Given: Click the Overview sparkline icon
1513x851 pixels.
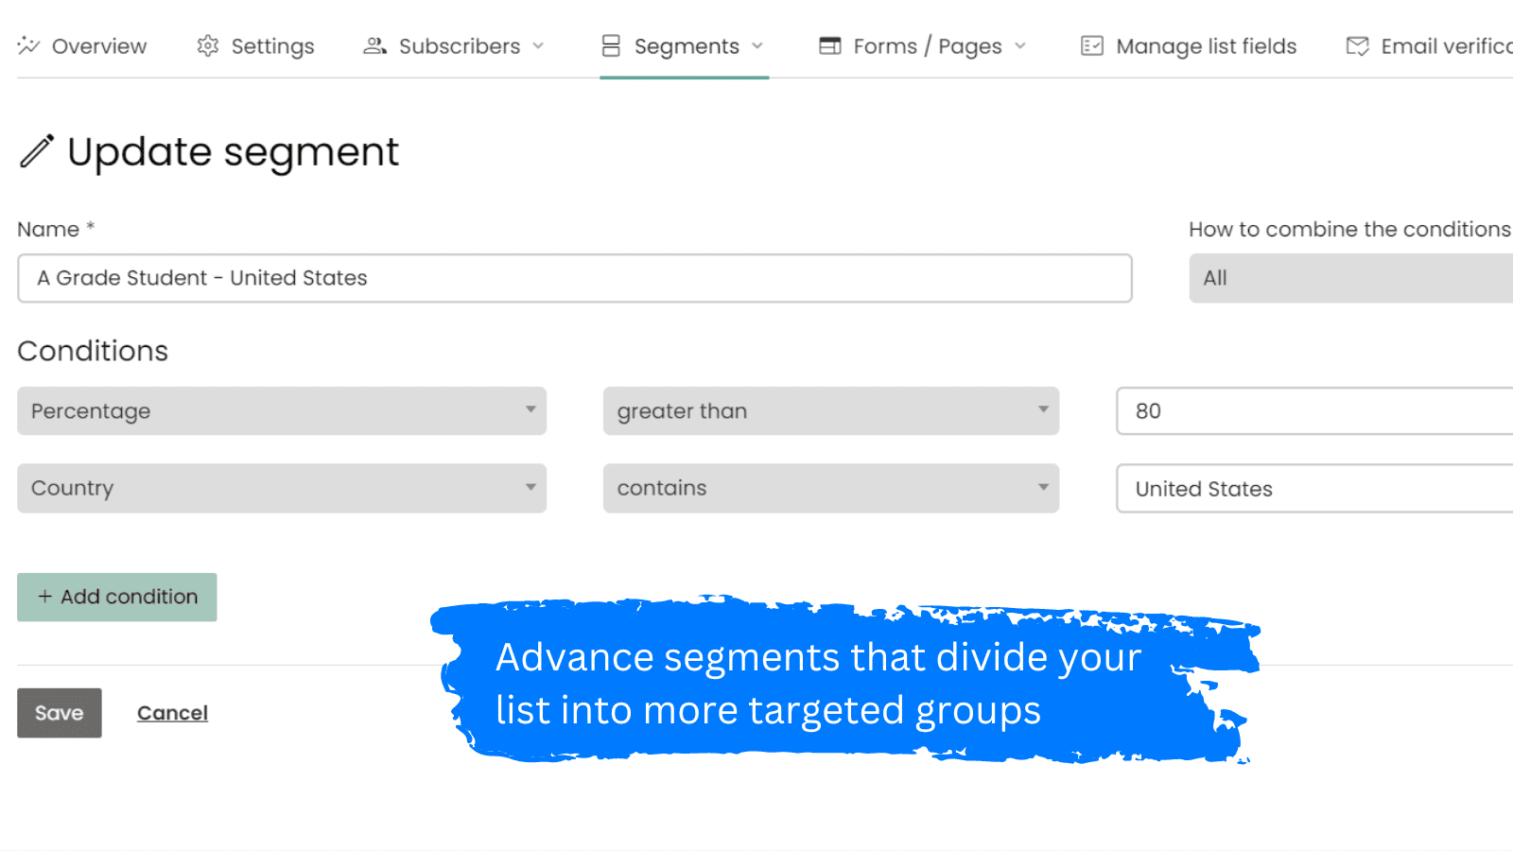Looking at the screenshot, I should 28,45.
